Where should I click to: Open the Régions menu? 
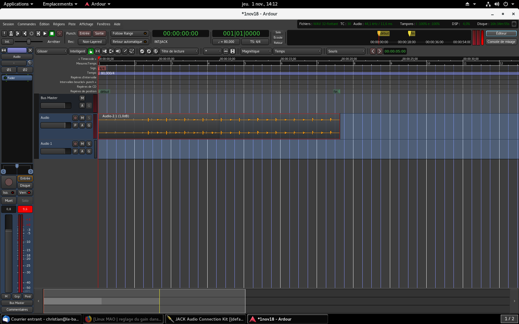pos(59,24)
